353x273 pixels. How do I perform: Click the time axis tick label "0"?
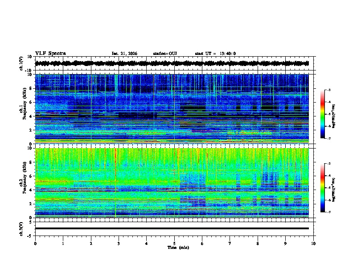(35, 244)
